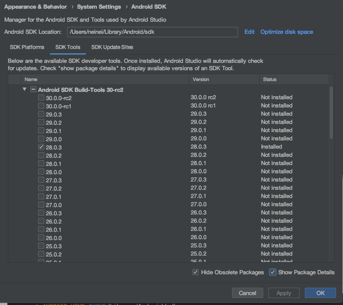Viewport: 343px width, 305px height.
Task: Check the 26.0.0 build tools checkbox
Action: tap(41, 237)
